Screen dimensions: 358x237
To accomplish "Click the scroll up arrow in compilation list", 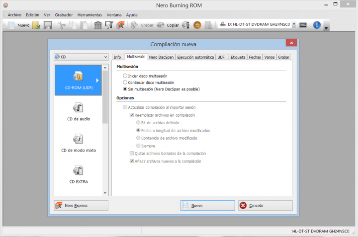I will [x=105, y=68].
